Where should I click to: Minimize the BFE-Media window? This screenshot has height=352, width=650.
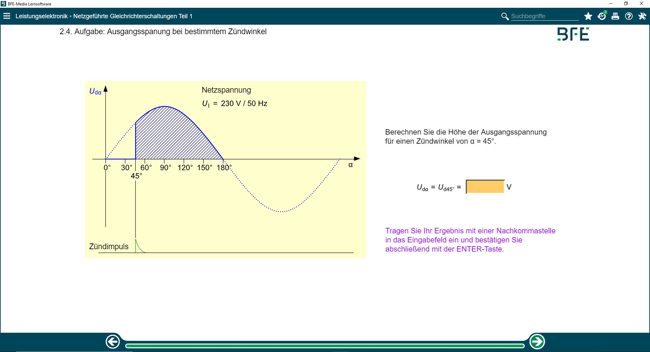tap(611, 4)
